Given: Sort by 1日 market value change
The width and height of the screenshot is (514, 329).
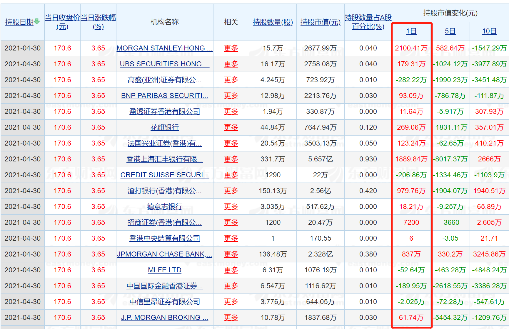Looking at the screenshot, I should click(411, 31).
